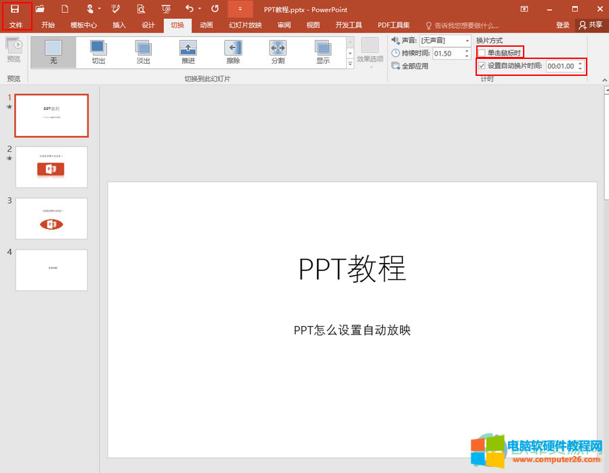
Task: Open the 声音 sound dropdown
Action: 468,40
